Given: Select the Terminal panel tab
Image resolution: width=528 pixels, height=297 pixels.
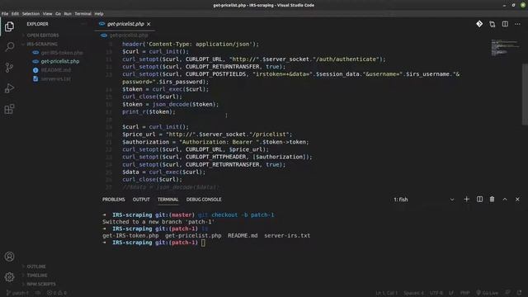Looking at the screenshot, I should [167, 200].
